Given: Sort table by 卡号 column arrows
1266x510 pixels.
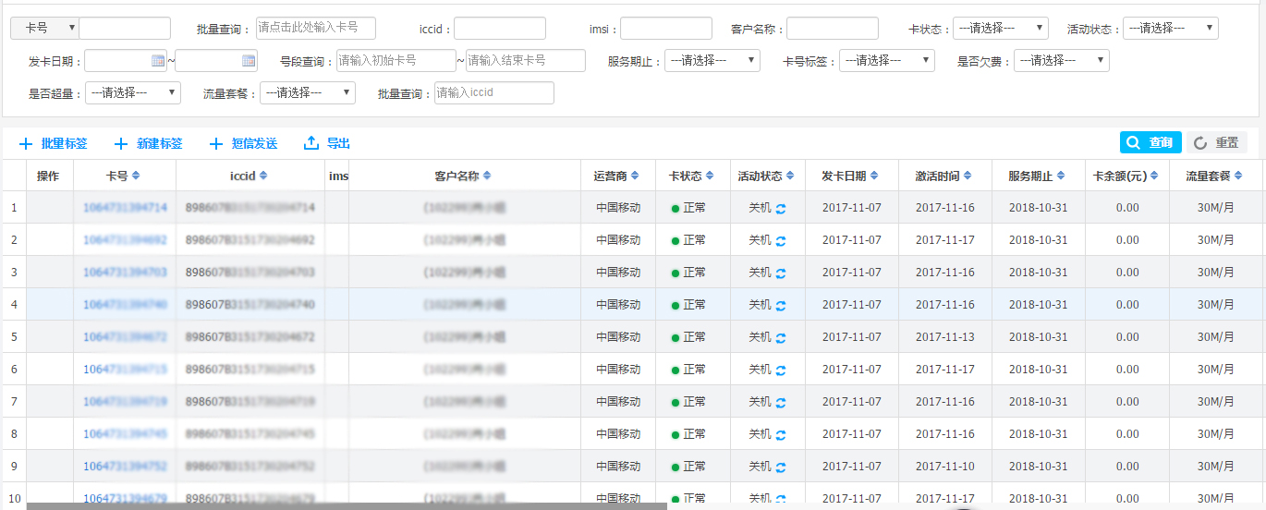Looking at the screenshot, I should [136, 176].
